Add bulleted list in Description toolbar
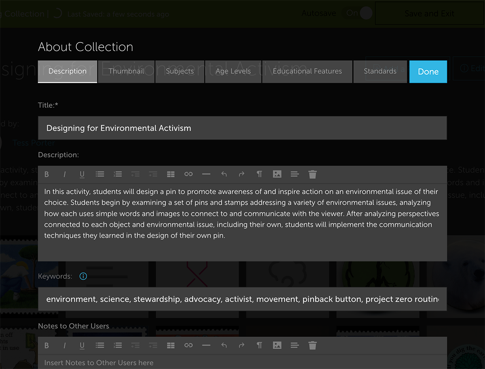Viewport: 485px width, 369px height. tap(100, 174)
